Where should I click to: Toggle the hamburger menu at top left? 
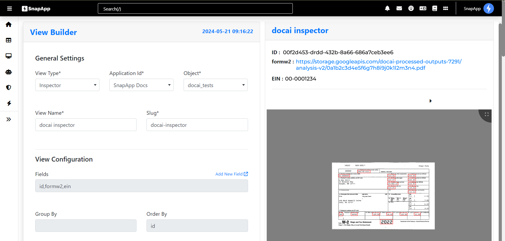point(9,8)
